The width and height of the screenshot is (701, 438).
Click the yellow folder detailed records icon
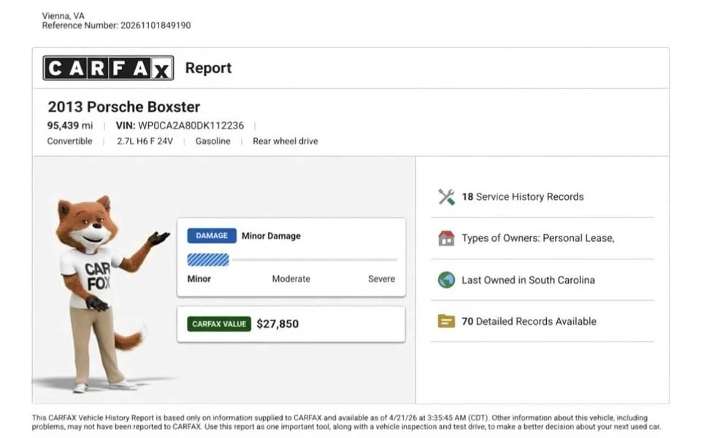(446, 321)
